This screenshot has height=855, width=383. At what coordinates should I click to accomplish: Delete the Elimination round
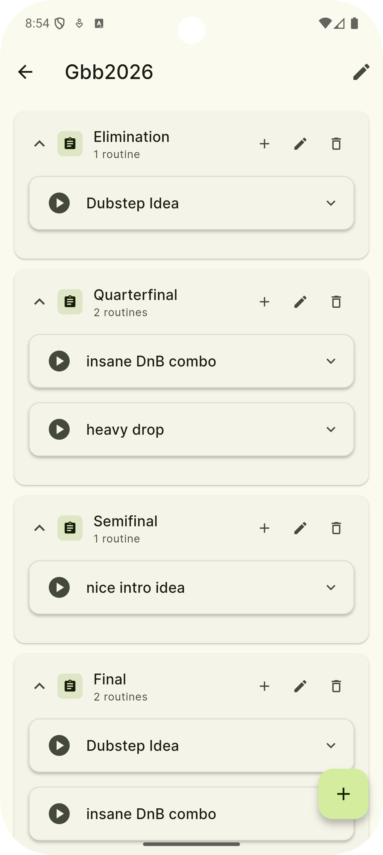pos(336,144)
